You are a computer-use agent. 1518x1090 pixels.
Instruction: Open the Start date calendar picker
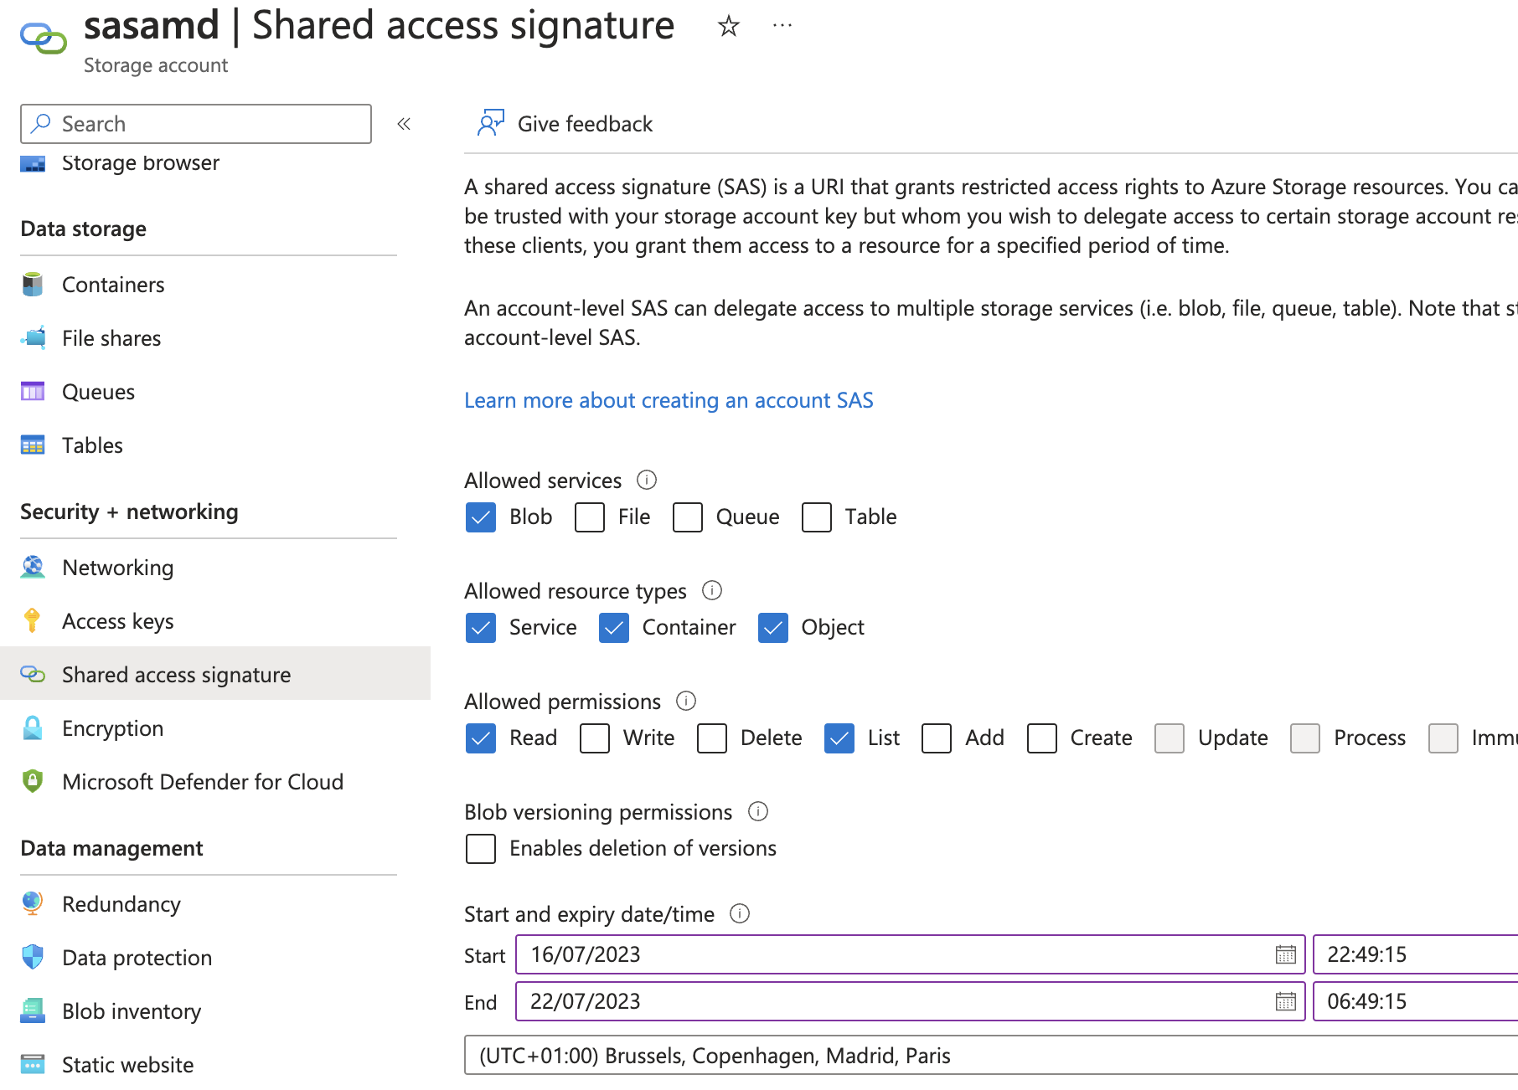[x=1284, y=954]
